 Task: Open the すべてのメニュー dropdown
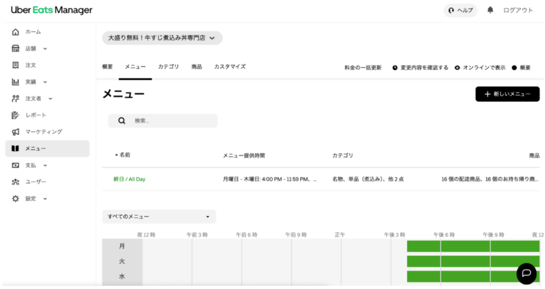(x=159, y=217)
